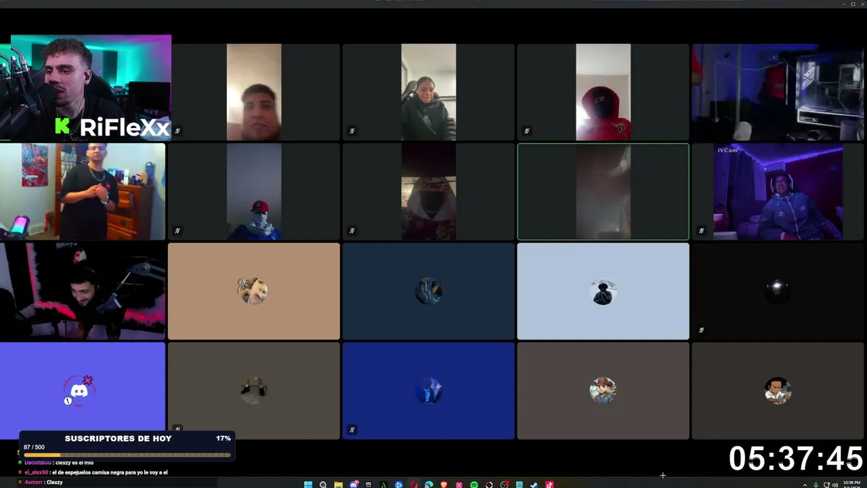The width and height of the screenshot is (867, 488).
Task: Open the Notepad taskbar icon
Action: [519, 485]
